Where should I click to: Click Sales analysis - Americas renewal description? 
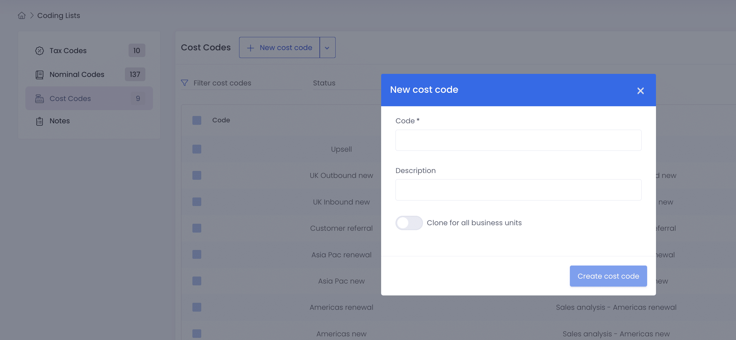coord(616,307)
